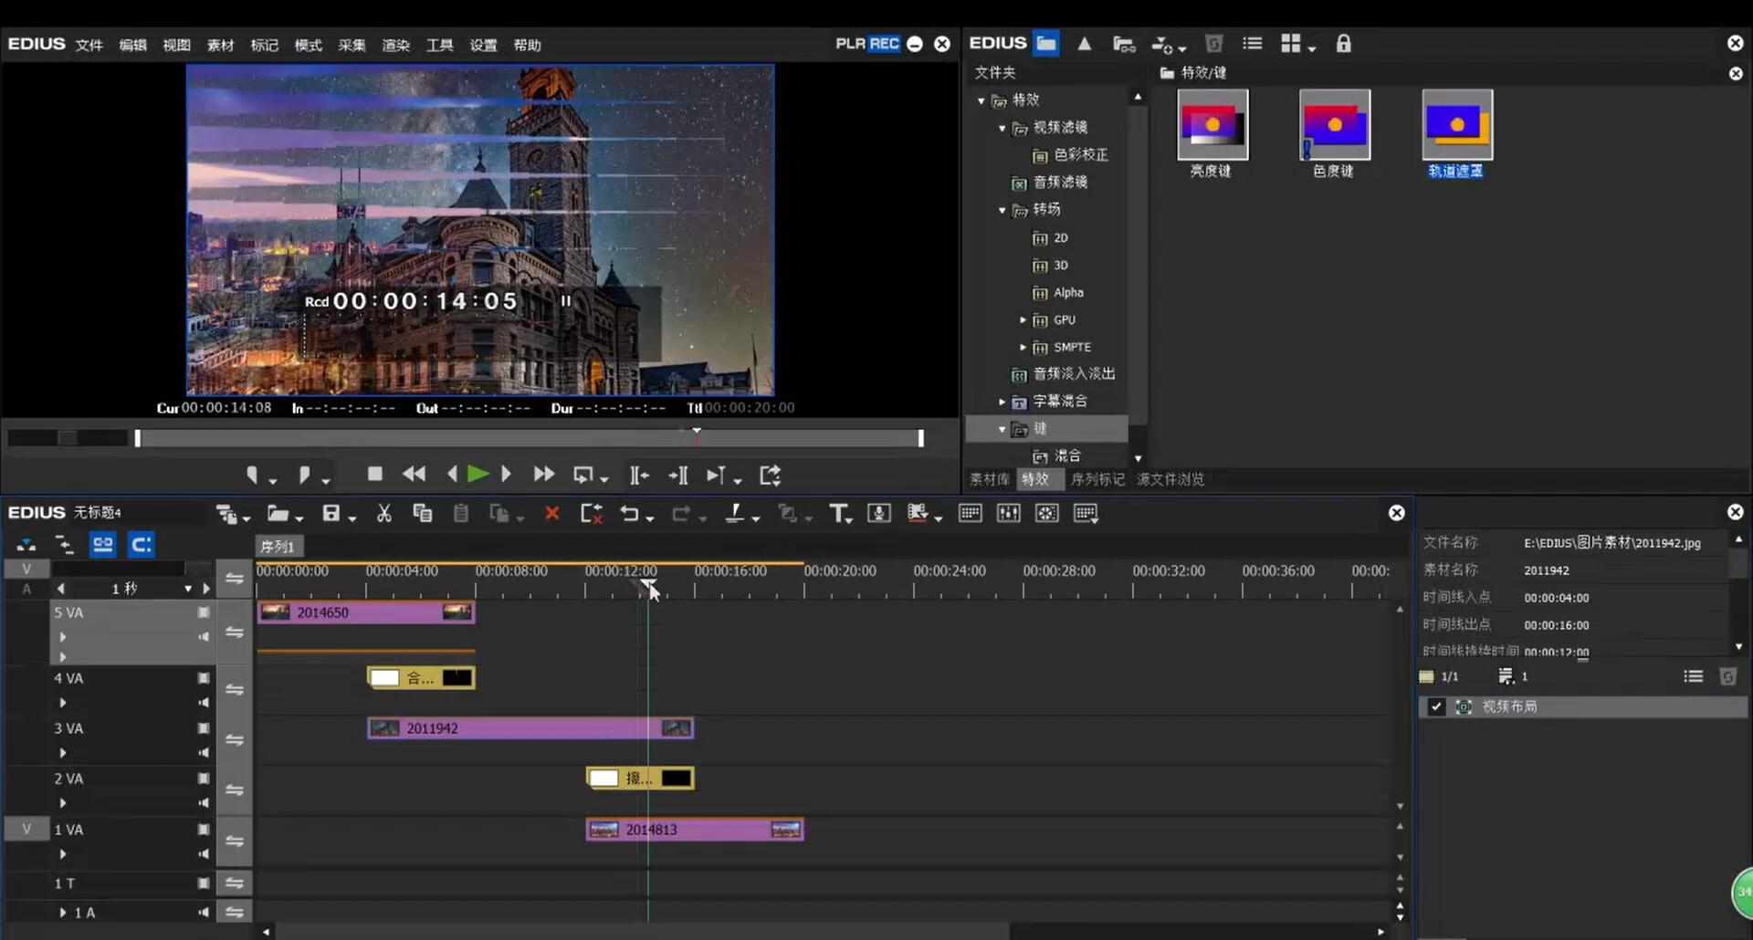Viewport: 1753px width, 940px height.
Task: Open undo history dropdown arrow
Action: coord(650,518)
